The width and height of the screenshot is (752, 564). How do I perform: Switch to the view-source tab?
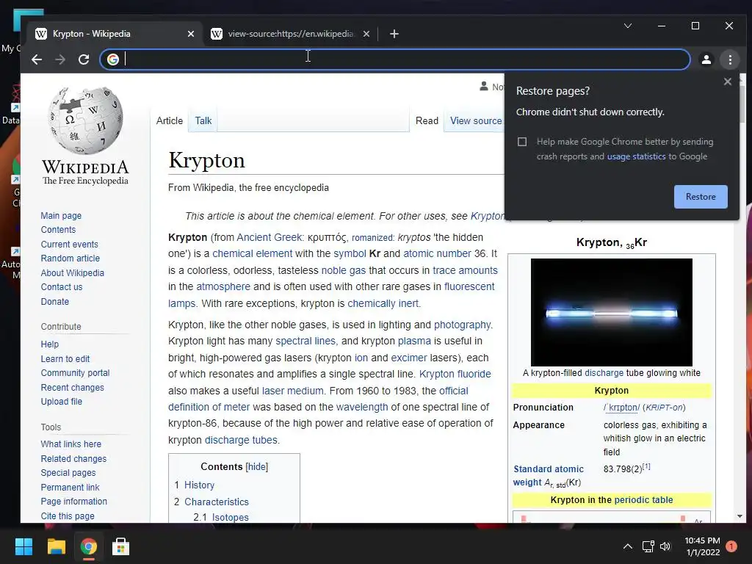[291, 34]
